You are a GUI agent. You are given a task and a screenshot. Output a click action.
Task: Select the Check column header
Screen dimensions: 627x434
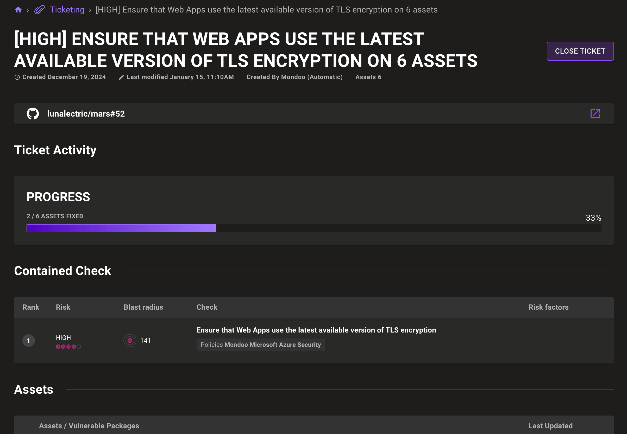click(x=207, y=307)
